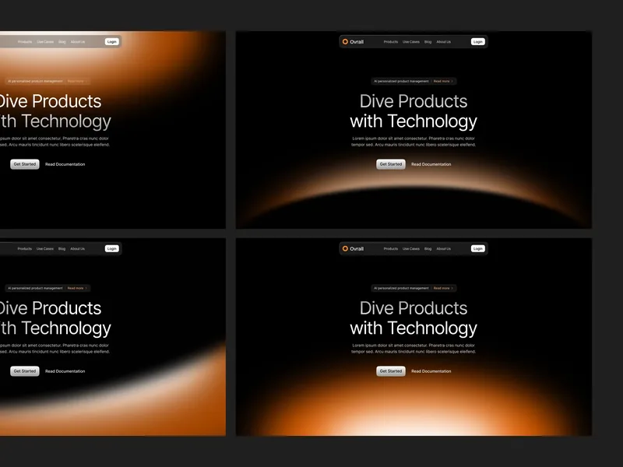Follow Read more in the sunrise-glow mockup
This screenshot has height=467, width=623.
(443, 288)
